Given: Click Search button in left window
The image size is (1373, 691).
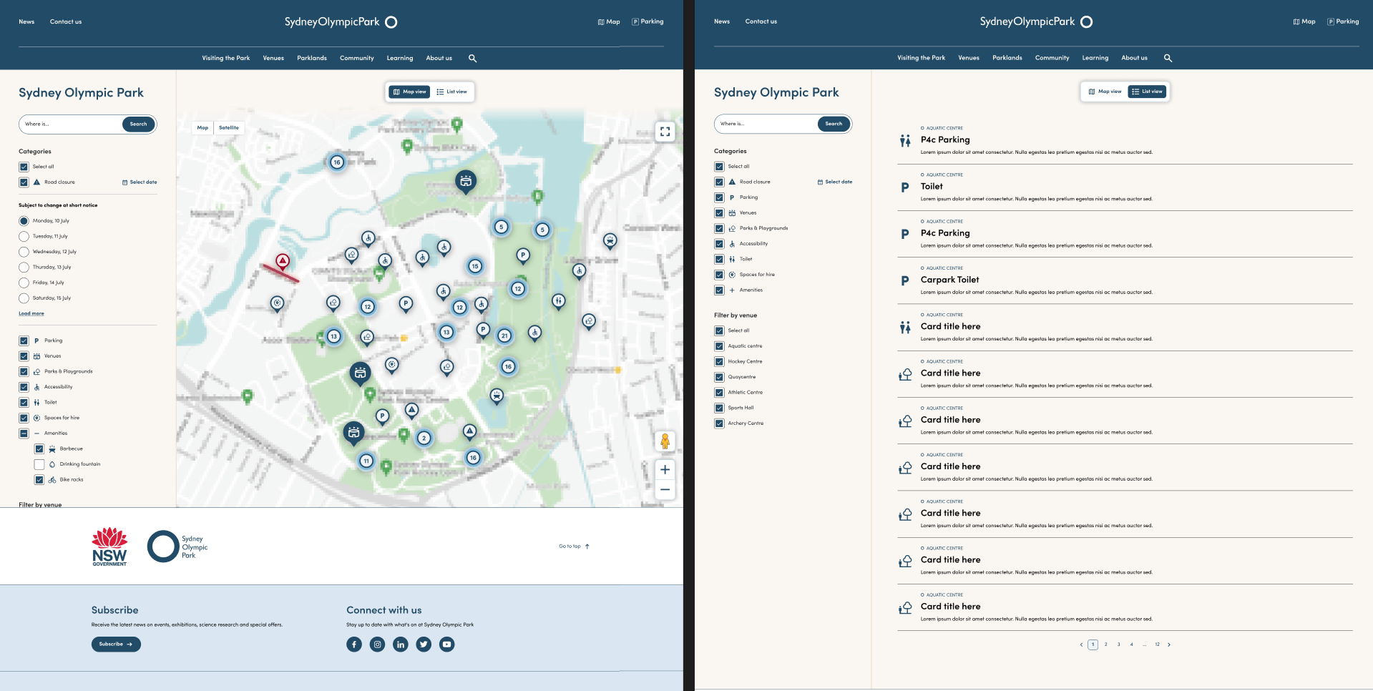Looking at the screenshot, I should pyautogui.click(x=139, y=124).
